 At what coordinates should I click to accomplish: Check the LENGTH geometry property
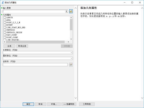coord(5,17)
